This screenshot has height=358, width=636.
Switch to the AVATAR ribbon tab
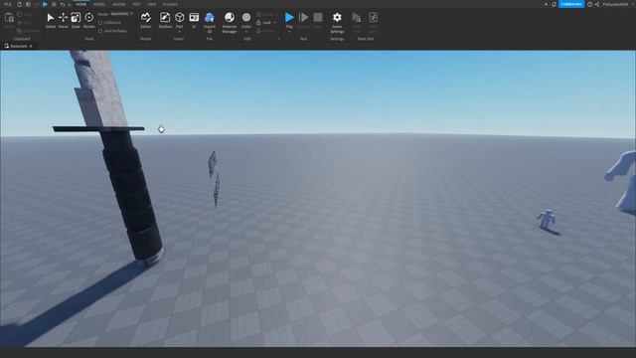[x=119, y=4]
